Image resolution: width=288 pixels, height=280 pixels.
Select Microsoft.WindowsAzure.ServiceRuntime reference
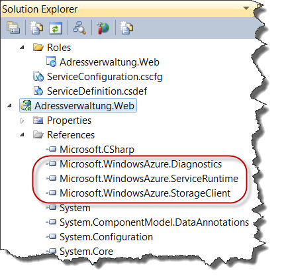point(149,179)
